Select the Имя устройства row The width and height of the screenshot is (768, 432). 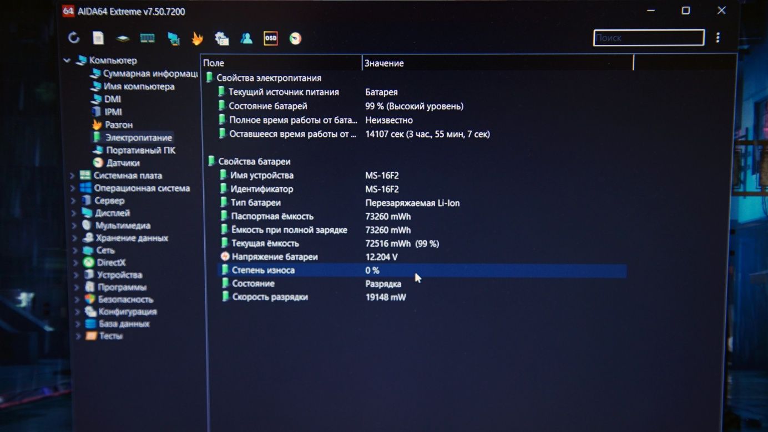click(x=422, y=175)
